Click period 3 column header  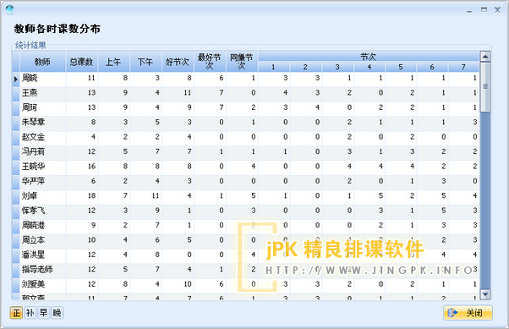[x=337, y=67]
